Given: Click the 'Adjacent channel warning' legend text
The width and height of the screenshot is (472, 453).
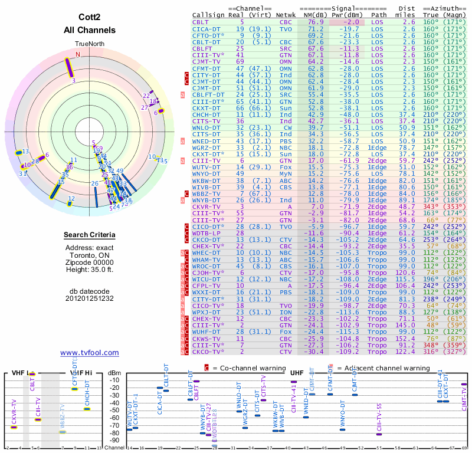Looking at the screenshot, I should pyautogui.click(x=387, y=368).
